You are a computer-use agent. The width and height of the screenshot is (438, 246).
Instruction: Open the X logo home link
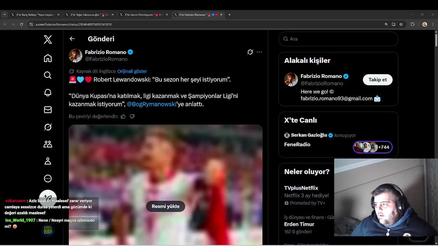coord(48,39)
